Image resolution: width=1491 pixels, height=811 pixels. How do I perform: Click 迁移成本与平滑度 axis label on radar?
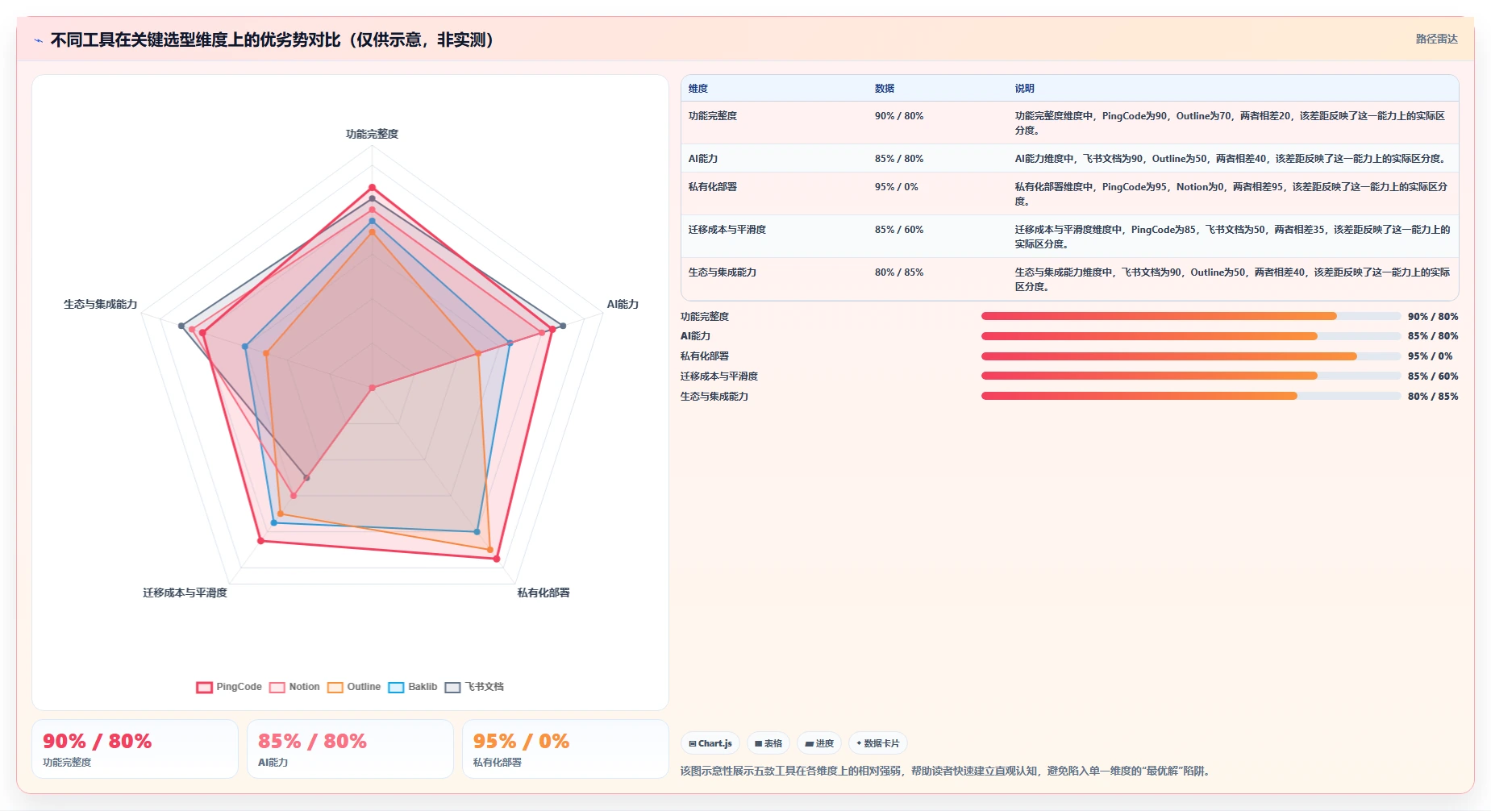tap(185, 593)
